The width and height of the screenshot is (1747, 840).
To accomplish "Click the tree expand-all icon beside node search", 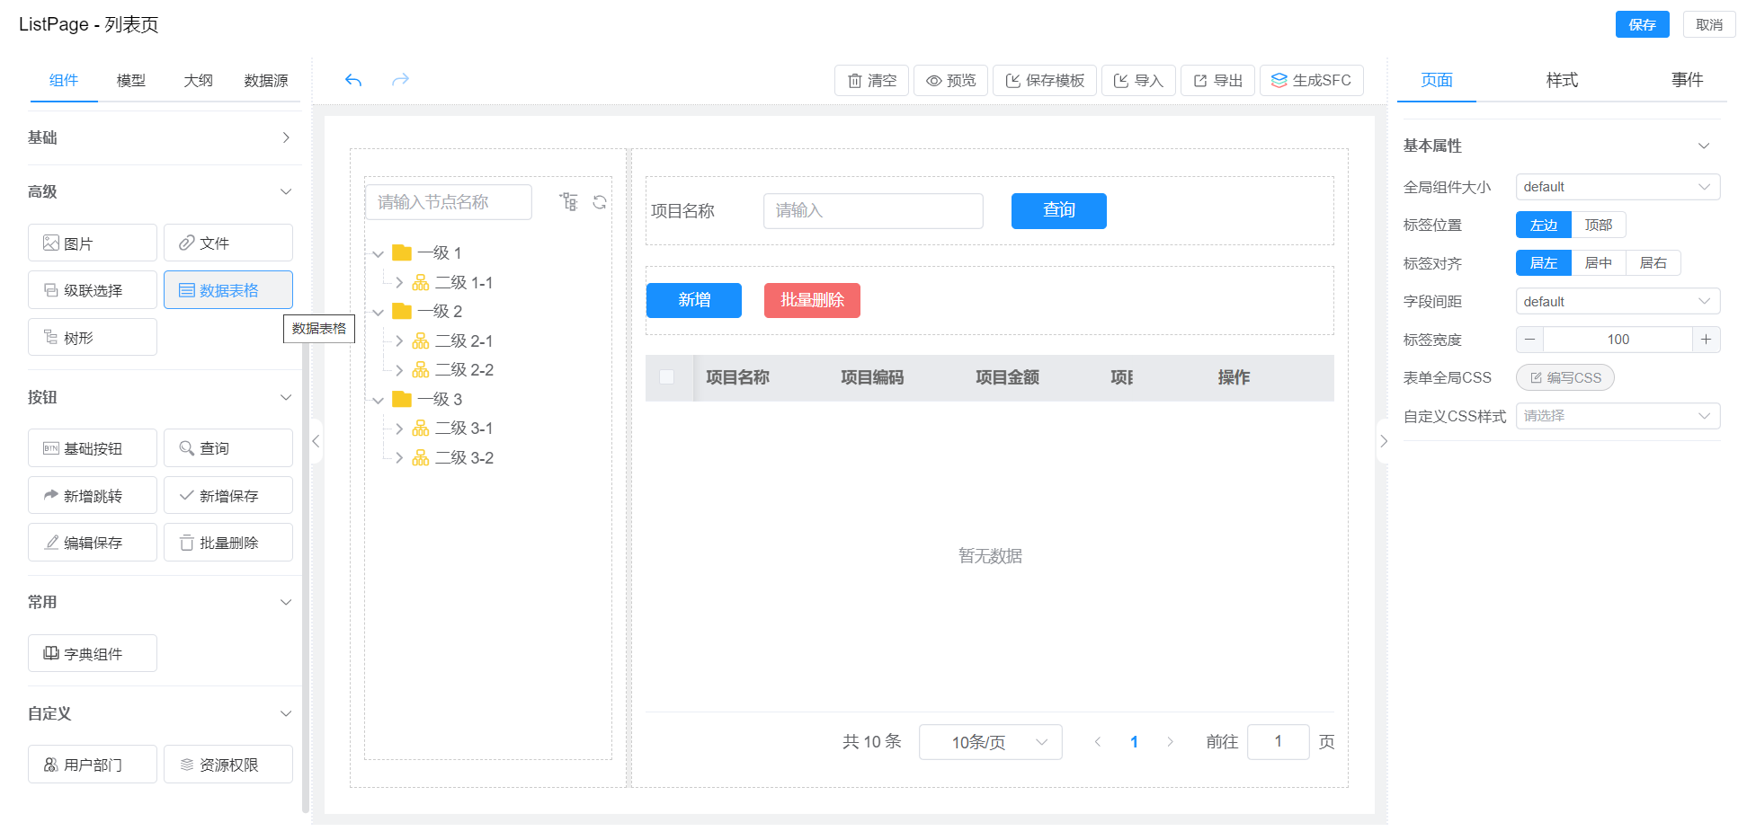I will 569,202.
